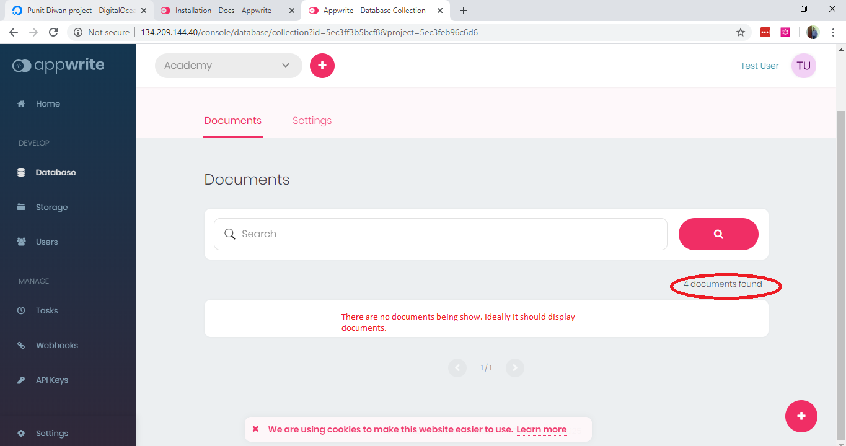Viewport: 846px width, 446px height.
Task: Create a new project with the pink plus
Action: coord(322,65)
